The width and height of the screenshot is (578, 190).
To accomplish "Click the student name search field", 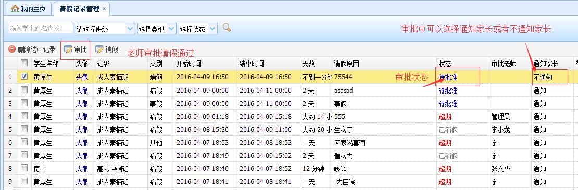I will tap(41, 28).
